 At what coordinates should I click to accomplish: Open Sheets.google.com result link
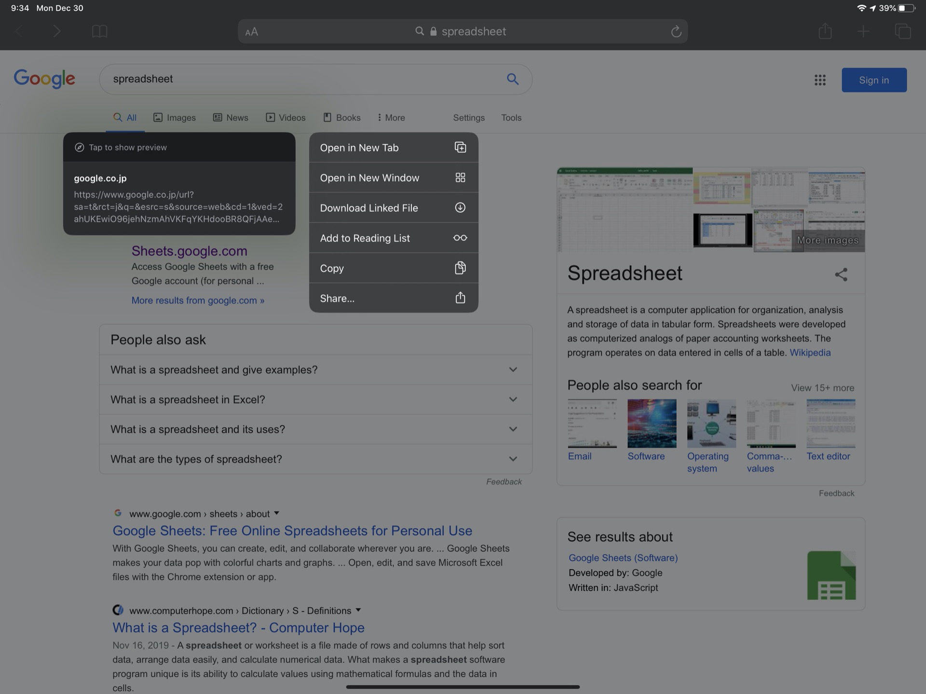click(190, 251)
